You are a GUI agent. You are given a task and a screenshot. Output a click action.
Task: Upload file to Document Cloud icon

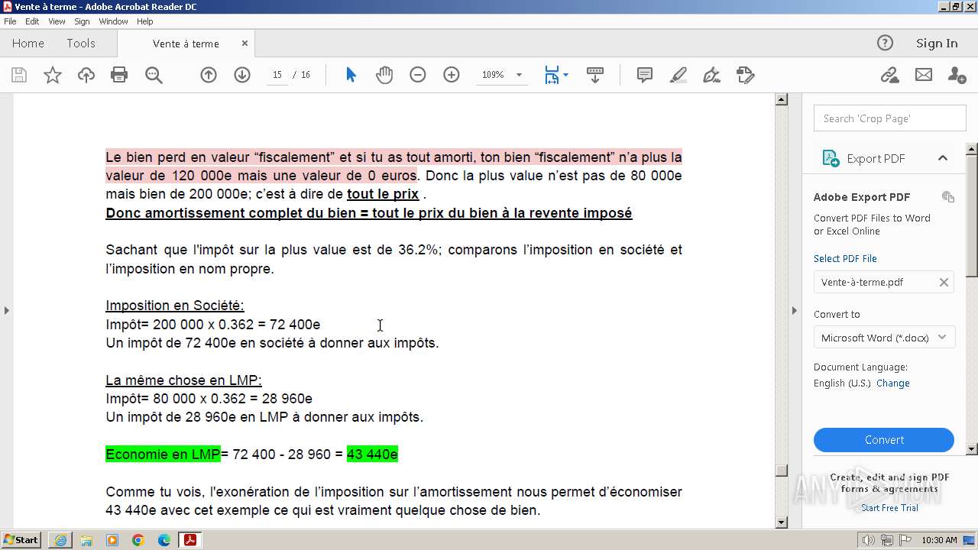pos(86,75)
